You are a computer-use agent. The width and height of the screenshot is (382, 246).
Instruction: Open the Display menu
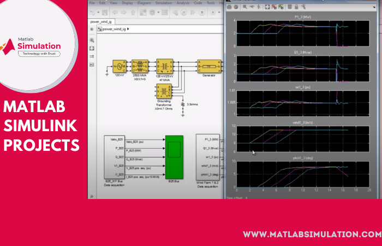127,3
